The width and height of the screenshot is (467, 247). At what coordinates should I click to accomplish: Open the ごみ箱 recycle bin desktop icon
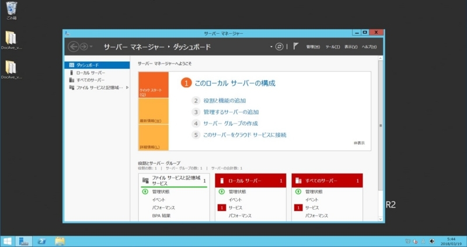pyautogui.click(x=11, y=10)
